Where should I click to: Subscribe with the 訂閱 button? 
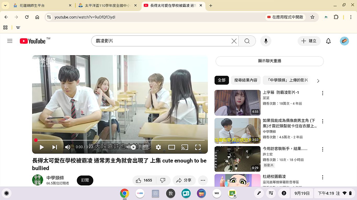[85, 180]
